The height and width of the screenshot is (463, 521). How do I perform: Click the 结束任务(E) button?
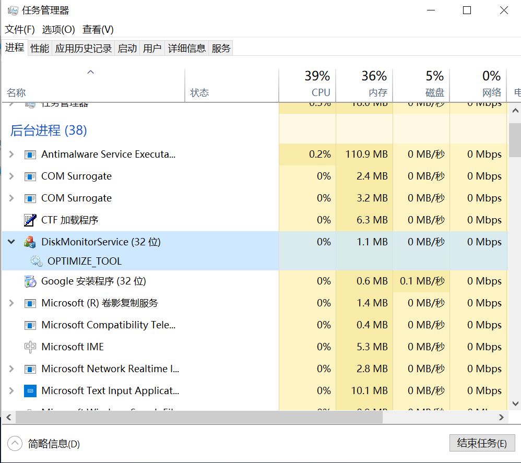click(x=481, y=444)
